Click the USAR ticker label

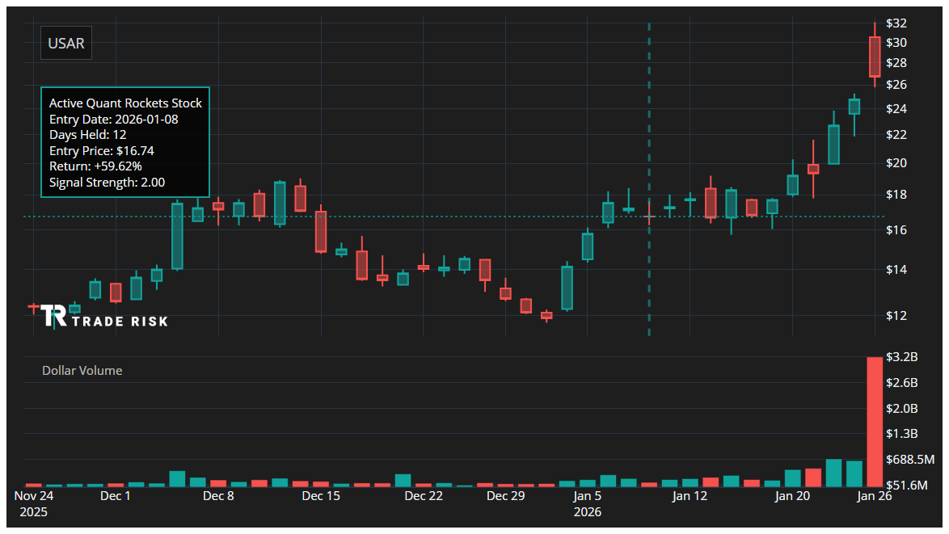click(66, 43)
